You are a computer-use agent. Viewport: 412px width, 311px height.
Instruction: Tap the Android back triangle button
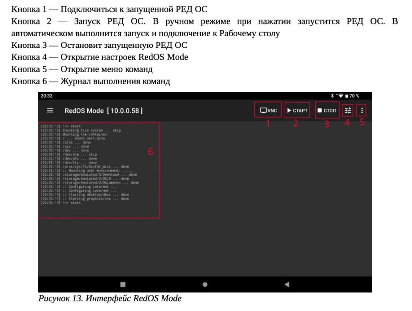click(x=287, y=285)
